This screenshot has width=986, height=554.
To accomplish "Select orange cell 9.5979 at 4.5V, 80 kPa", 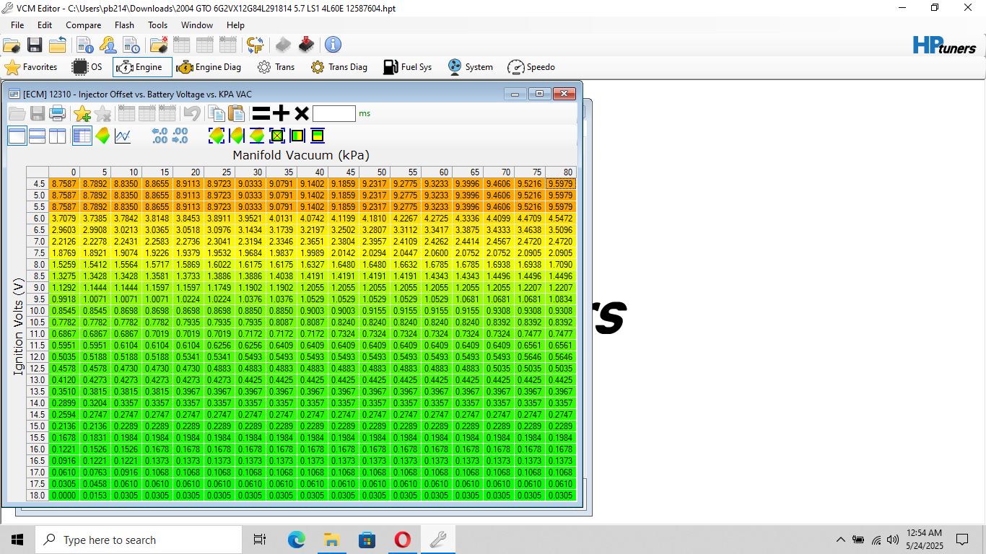I will pos(560,184).
